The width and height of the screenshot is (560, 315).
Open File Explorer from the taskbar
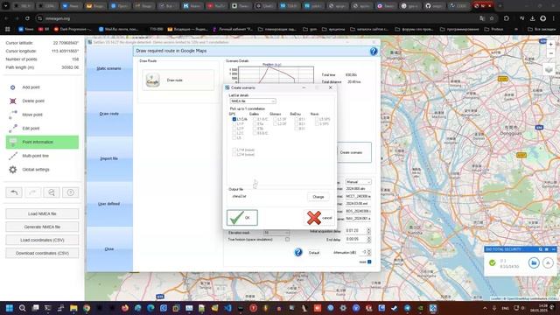point(73,308)
